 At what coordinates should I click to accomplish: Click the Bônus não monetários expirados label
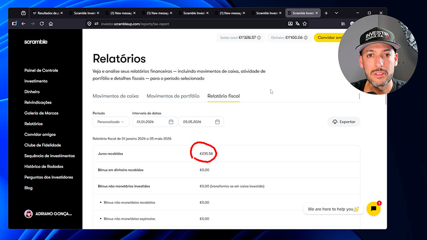[129, 219]
